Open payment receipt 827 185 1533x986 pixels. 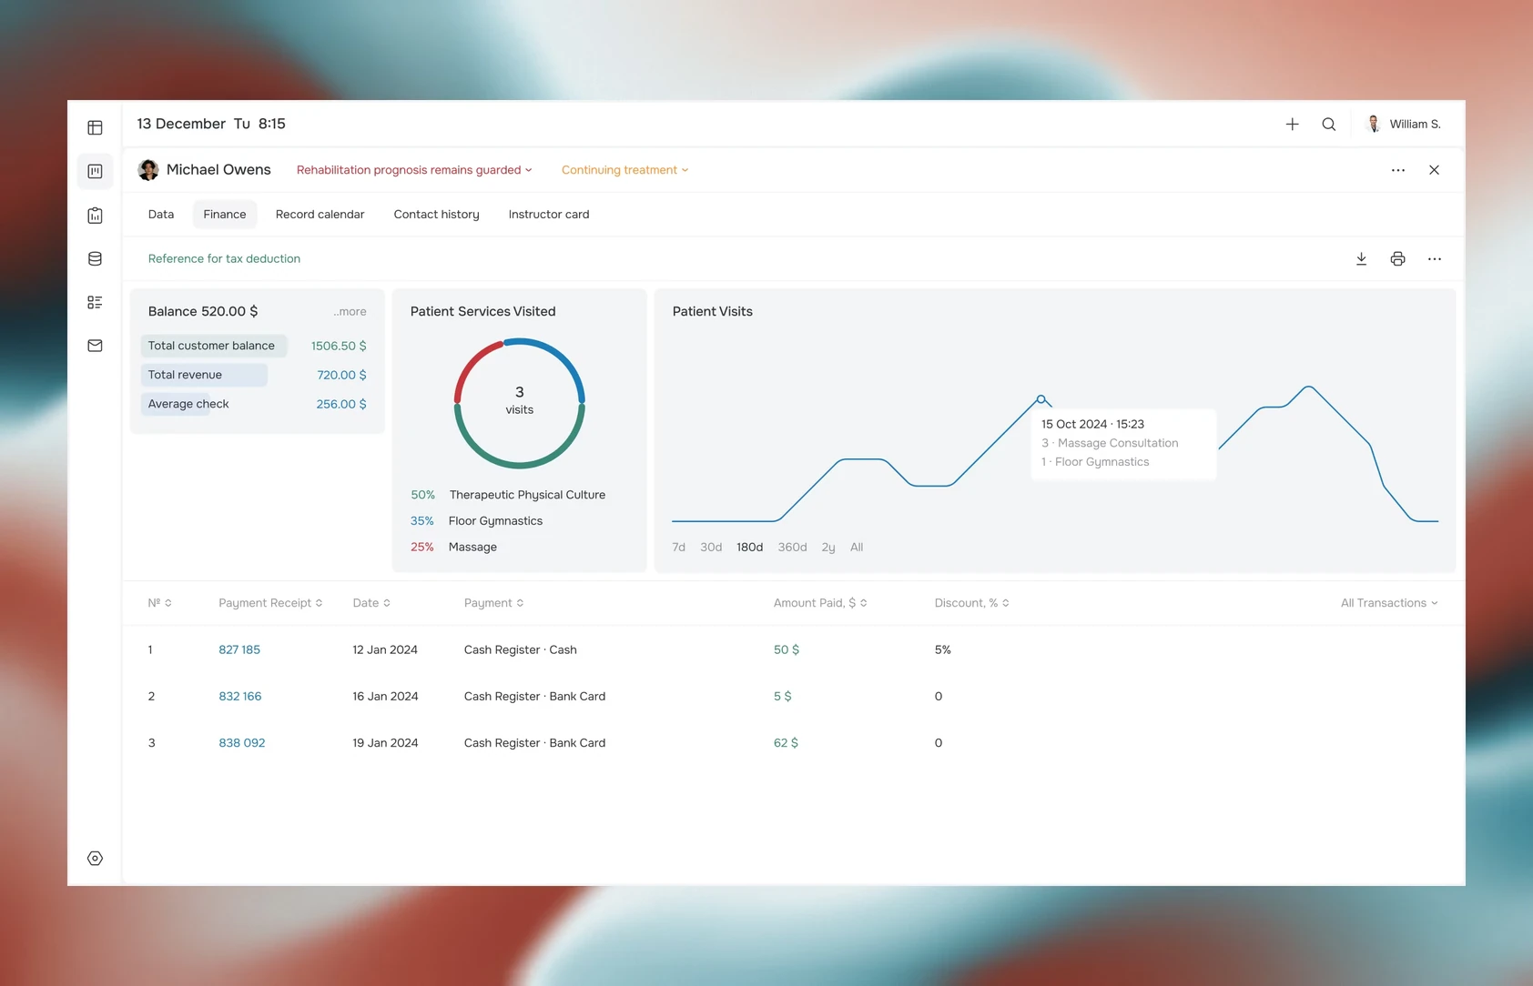[239, 650]
